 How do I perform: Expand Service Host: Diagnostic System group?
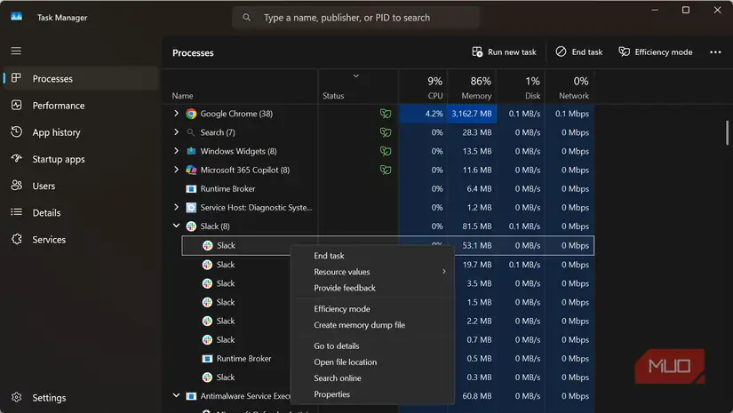click(x=176, y=207)
